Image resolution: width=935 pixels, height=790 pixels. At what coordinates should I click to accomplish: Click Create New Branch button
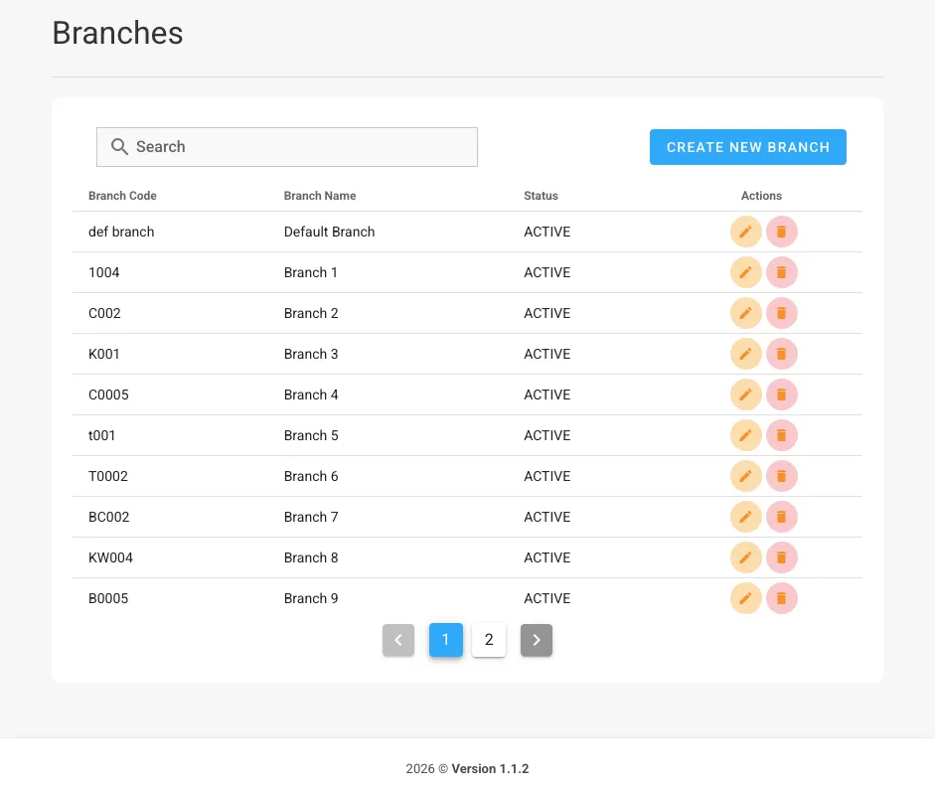coord(748,147)
